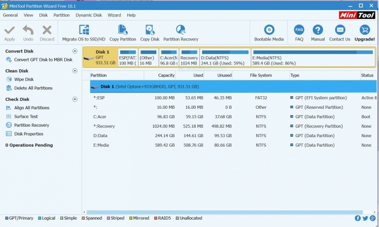379x227 pixels.
Task: Click the Surface Test link
Action: click(26, 117)
